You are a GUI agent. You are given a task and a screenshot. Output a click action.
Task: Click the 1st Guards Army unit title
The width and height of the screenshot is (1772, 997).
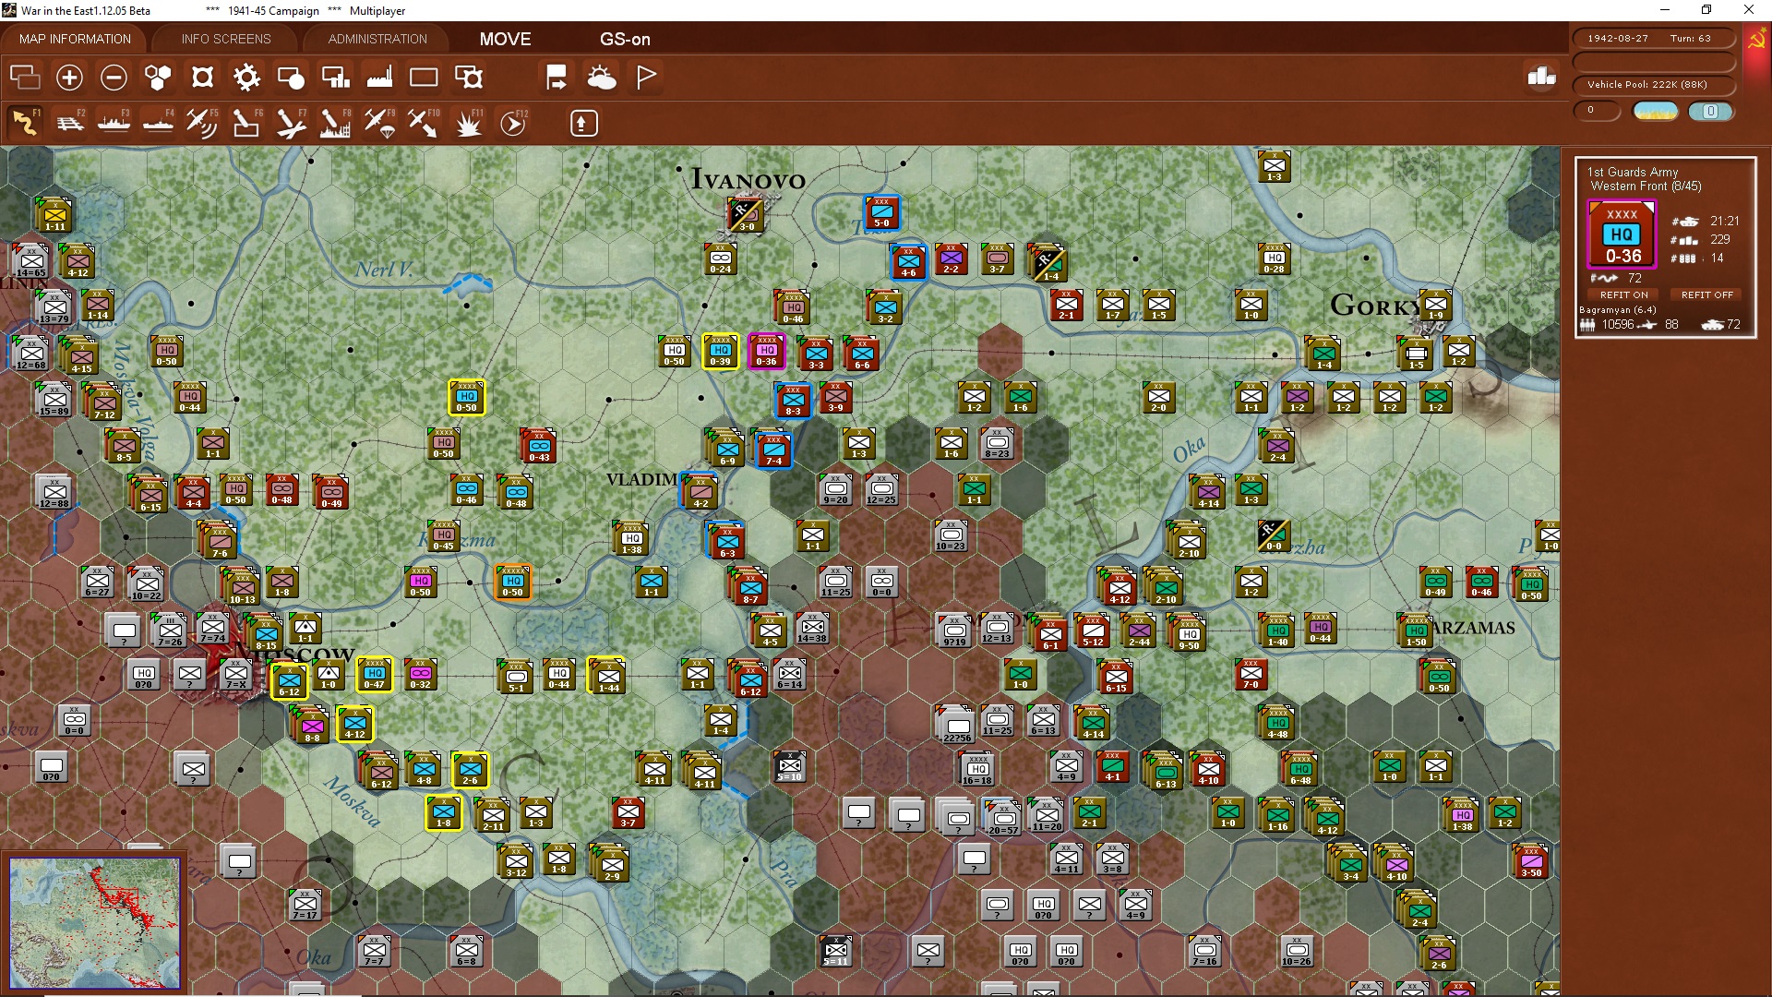point(1632,172)
